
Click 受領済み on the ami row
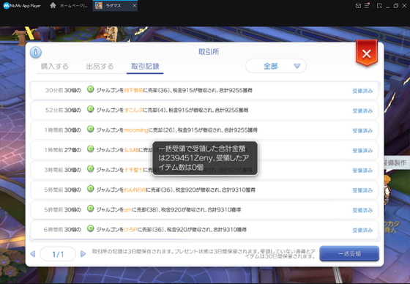point(362,210)
